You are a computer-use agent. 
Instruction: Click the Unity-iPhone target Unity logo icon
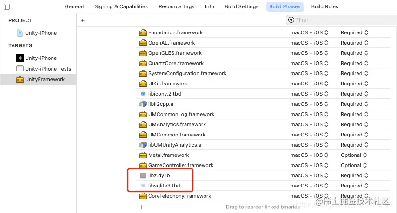(x=20, y=58)
